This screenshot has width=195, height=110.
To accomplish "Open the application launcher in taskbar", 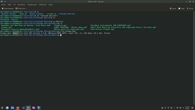I will tap(2, 108).
